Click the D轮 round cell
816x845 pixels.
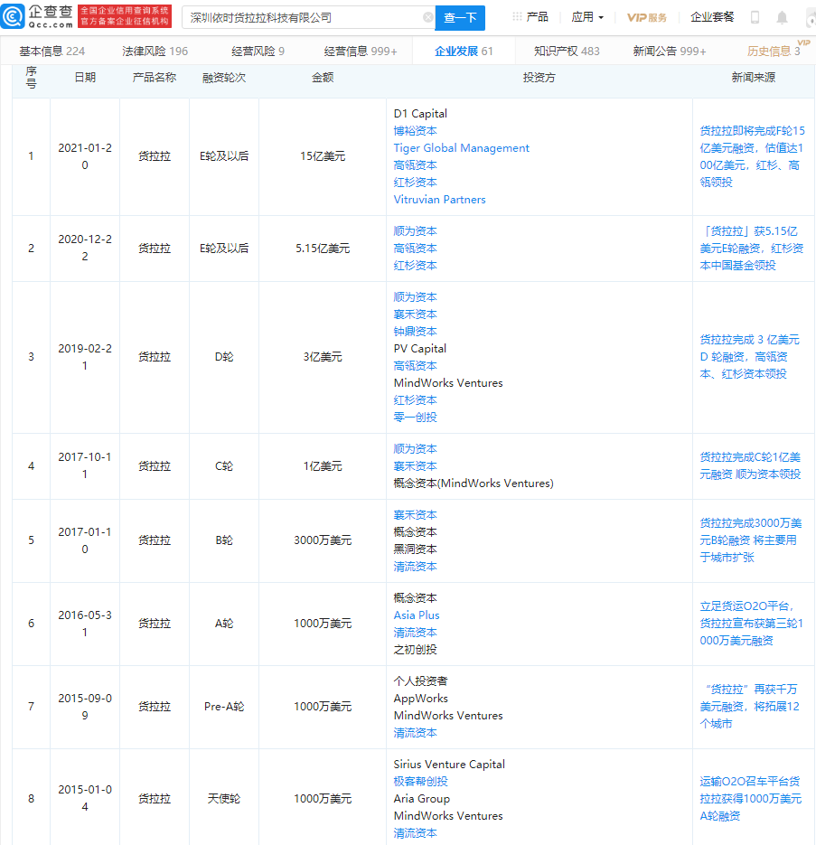(224, 357)
